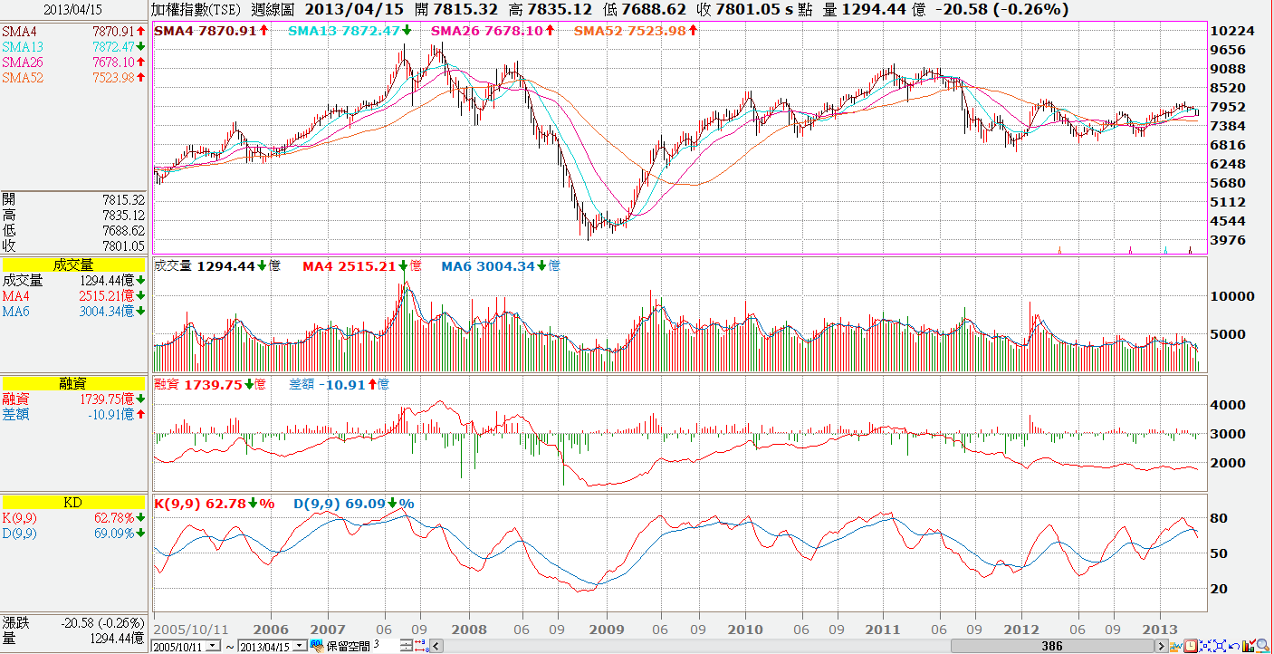Click the MA4 2515.21 volume legend
The image size is (1274, 654).
pyautogui.click(x=362, y=266)
